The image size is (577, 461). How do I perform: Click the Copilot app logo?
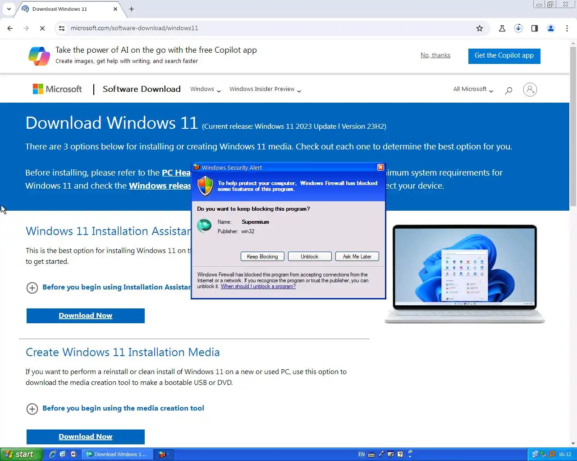(x=39, y=56)
